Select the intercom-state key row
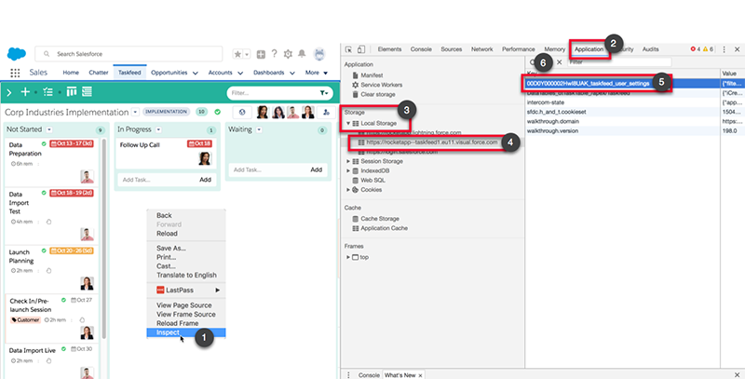The image size is (745, 379). [x=623, y=102]
